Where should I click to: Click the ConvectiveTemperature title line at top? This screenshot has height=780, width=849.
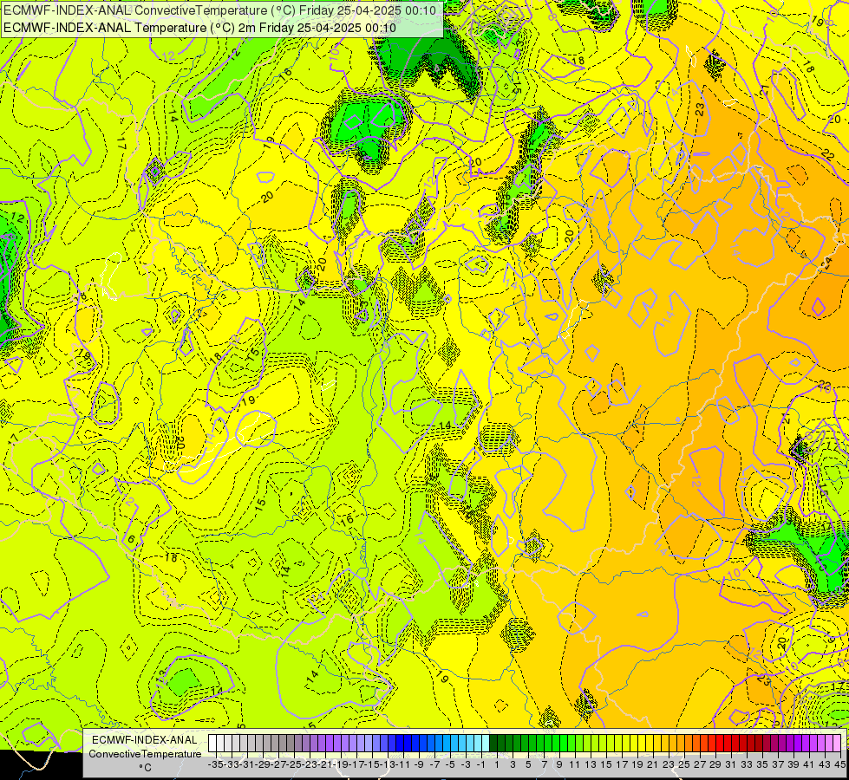219,10
